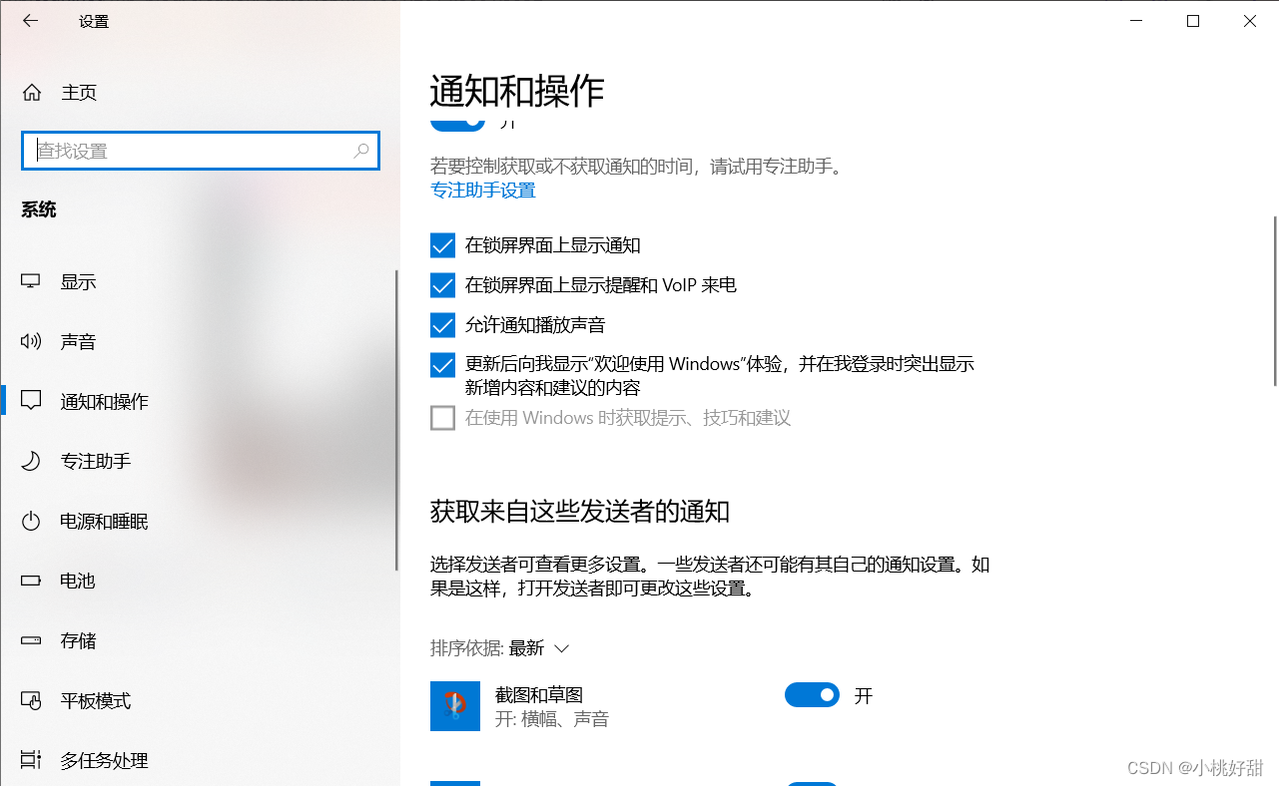Click the moon icon beside 专注助手
Viewport: 1279px width, 786px height.
pos(31,461)
